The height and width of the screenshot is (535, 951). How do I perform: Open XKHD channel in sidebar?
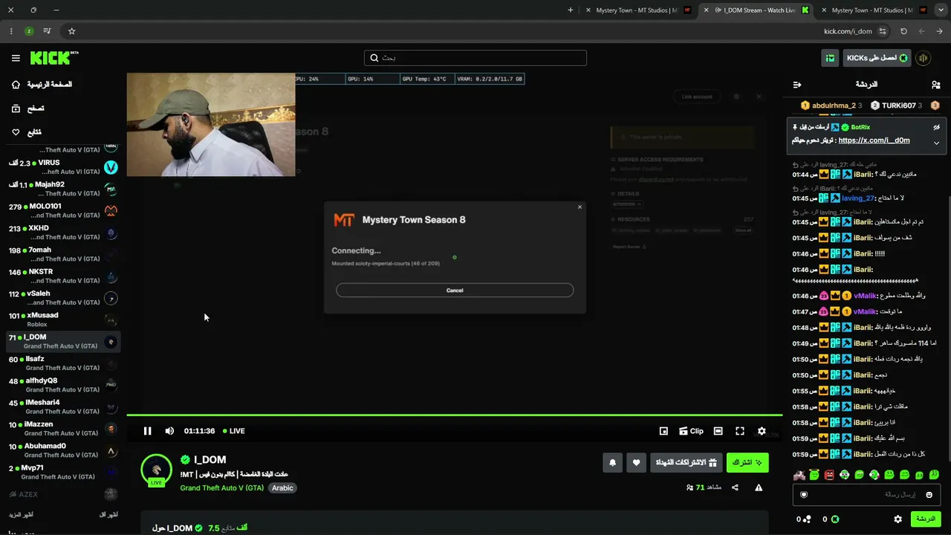point(62,233)
